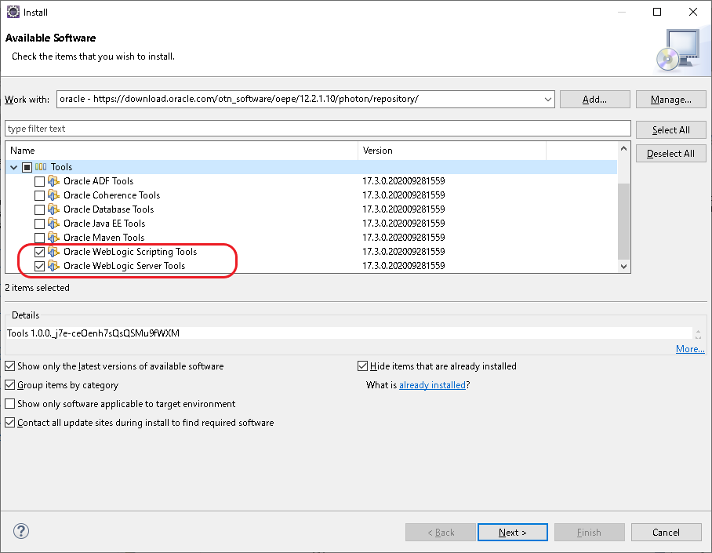Screen dimensions: 712x553
Task: Select Oracle WebLogic Server Tools row
Action: [x=311, y=266]
